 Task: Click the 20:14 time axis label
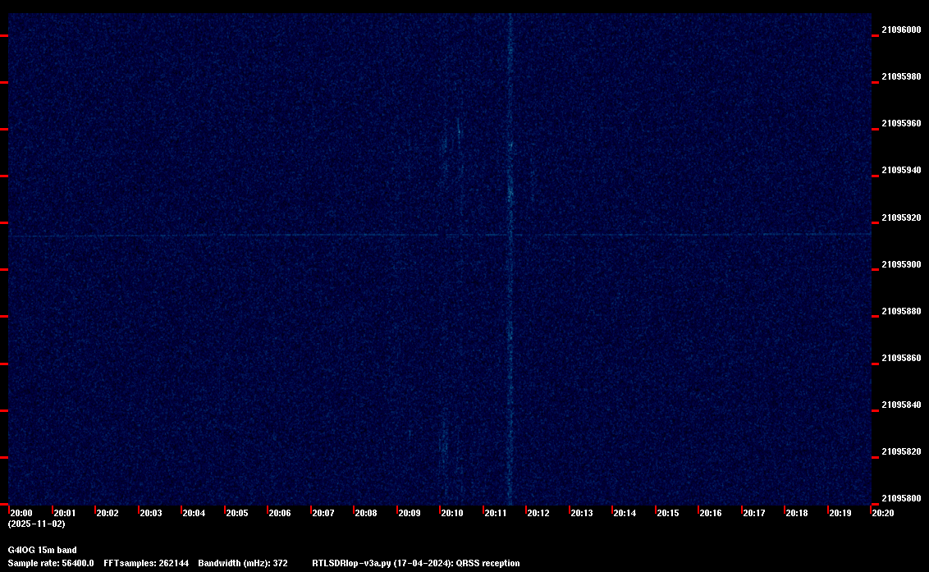(625, 513)
